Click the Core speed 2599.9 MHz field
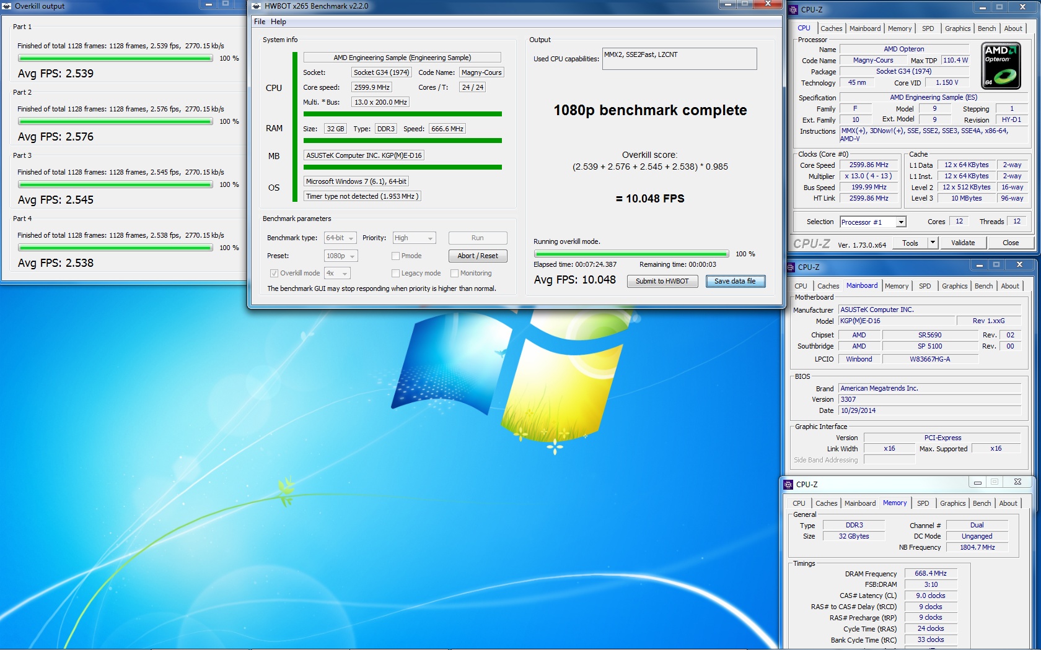This screenshot has width=1041, height=650. [x=372, y=87]
